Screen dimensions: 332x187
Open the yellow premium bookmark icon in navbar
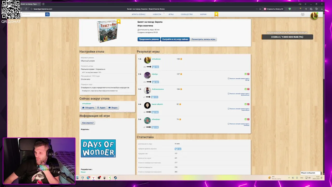tap(216, 14)
